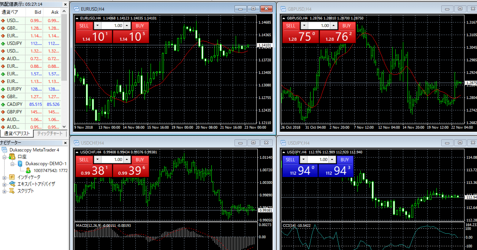The height and width of the screenshot is (250, 477).
Task: Click the CADJPY bid value 85.515
Action: pyautogui.click(x=35, y=104)
